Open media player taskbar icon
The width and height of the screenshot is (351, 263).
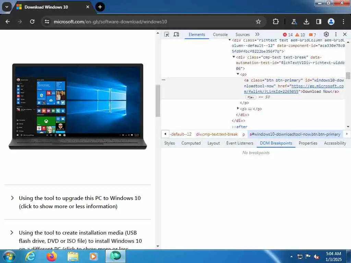tap(93, 256)
